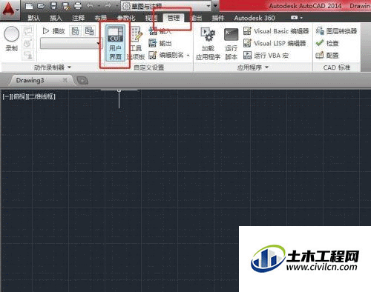
Task: Switch to the 输出 ribbon tab
Action: [197, 18]
